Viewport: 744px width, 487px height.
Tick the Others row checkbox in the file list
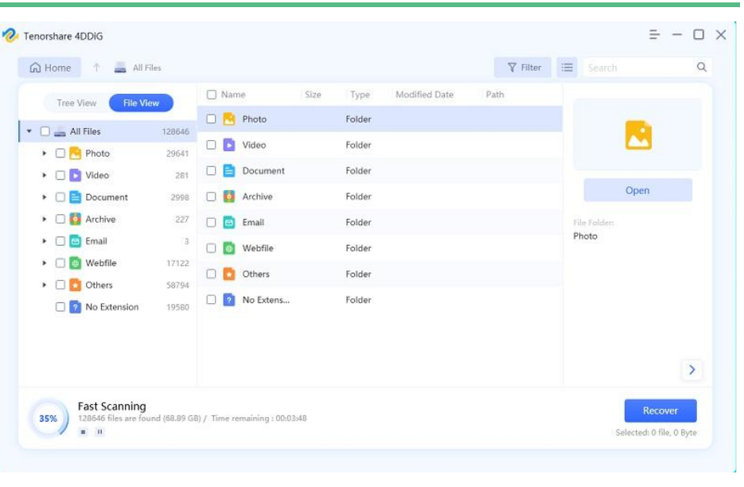(211, 274)
